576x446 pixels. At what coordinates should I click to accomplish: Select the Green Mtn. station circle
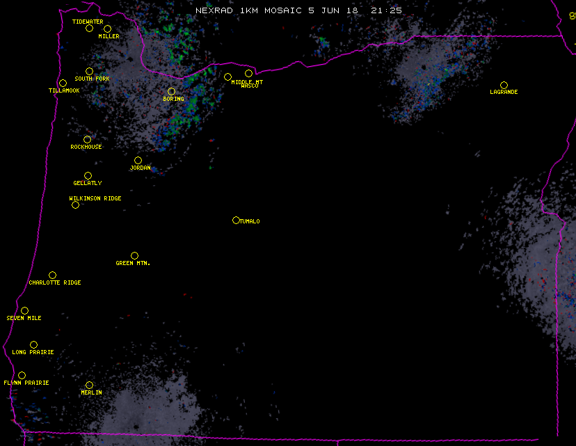[x=134, y=256]
